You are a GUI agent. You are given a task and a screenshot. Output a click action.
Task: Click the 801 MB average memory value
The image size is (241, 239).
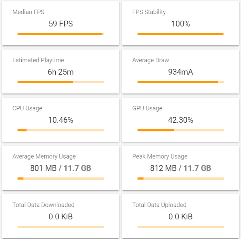pos(44,169)
